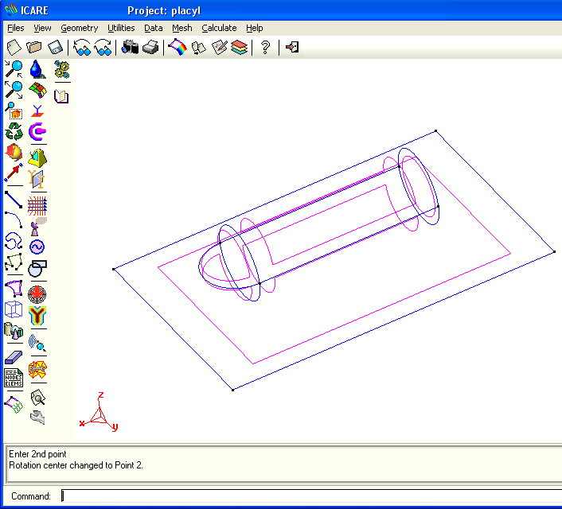Click the wave probe magnifier icon

(37, 343)
